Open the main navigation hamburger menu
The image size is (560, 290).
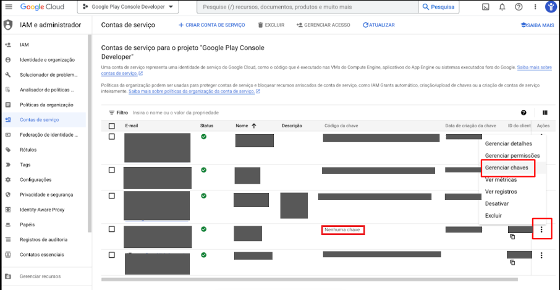[9, 7]
